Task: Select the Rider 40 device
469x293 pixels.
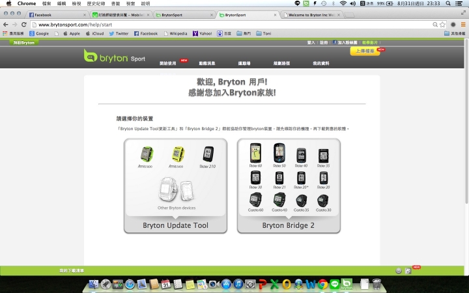Action: click(x=301, y=157)
